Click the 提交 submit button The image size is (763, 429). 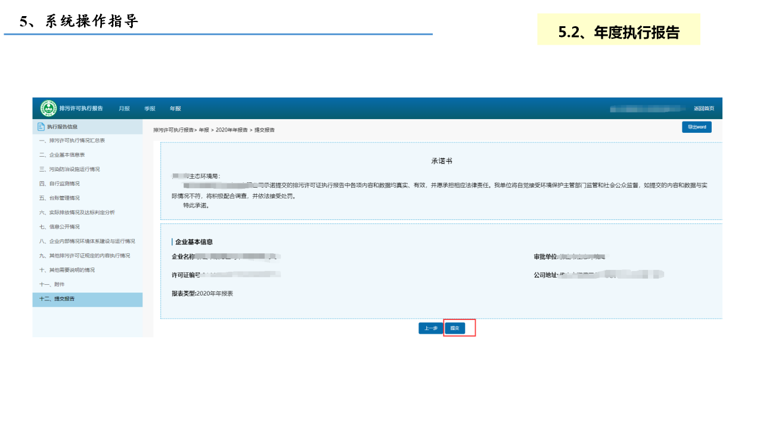click(x=455, y=328)
